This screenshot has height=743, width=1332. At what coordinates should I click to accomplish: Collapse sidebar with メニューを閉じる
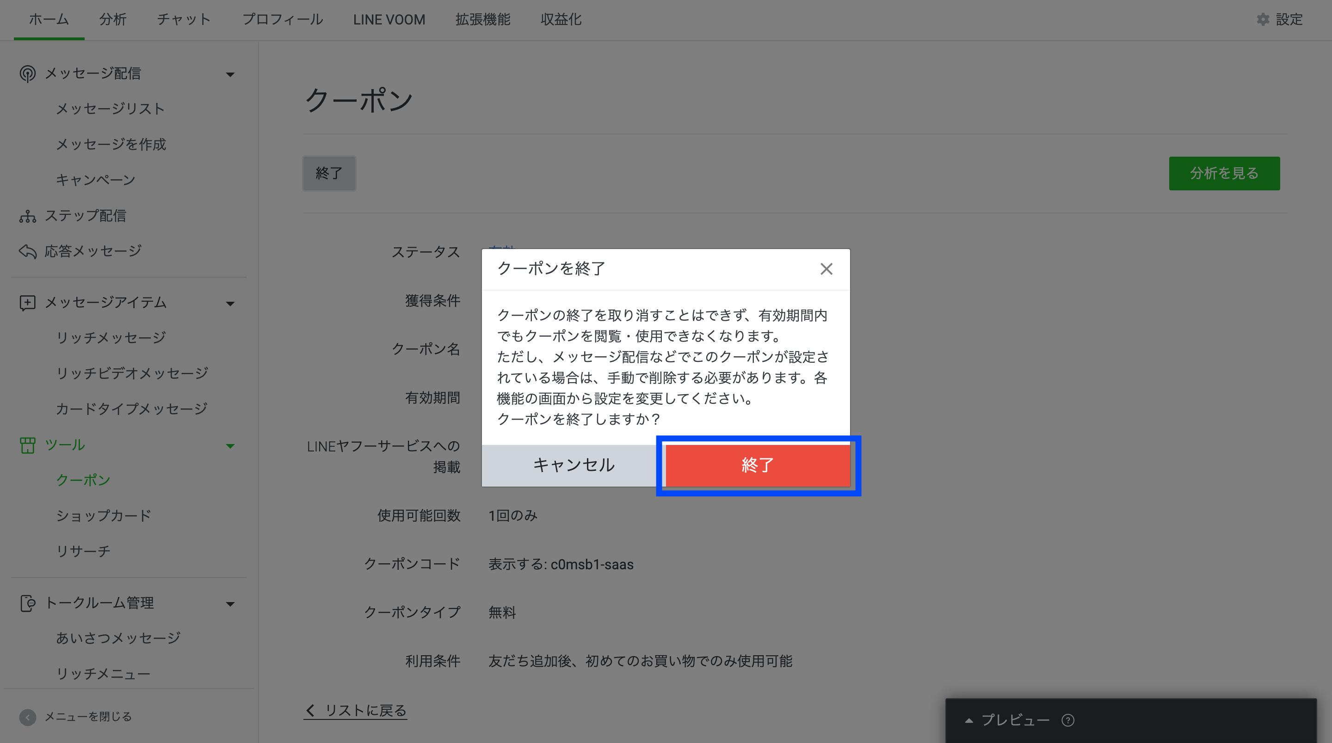pos(75,717)
